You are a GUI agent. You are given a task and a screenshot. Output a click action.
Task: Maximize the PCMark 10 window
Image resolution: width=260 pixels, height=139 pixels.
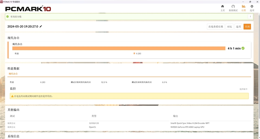tap(250, 2)
